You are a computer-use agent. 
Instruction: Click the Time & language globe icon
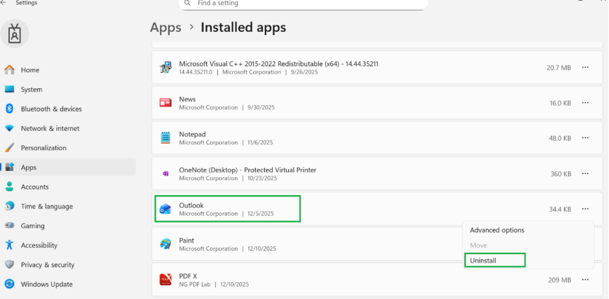(x=10, y=206)
